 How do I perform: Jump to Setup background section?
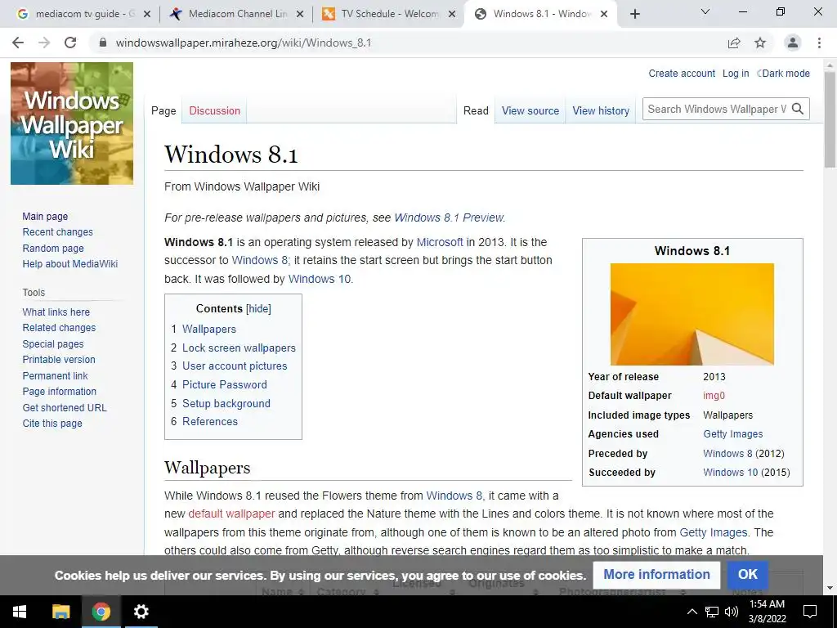coord(226,403)
